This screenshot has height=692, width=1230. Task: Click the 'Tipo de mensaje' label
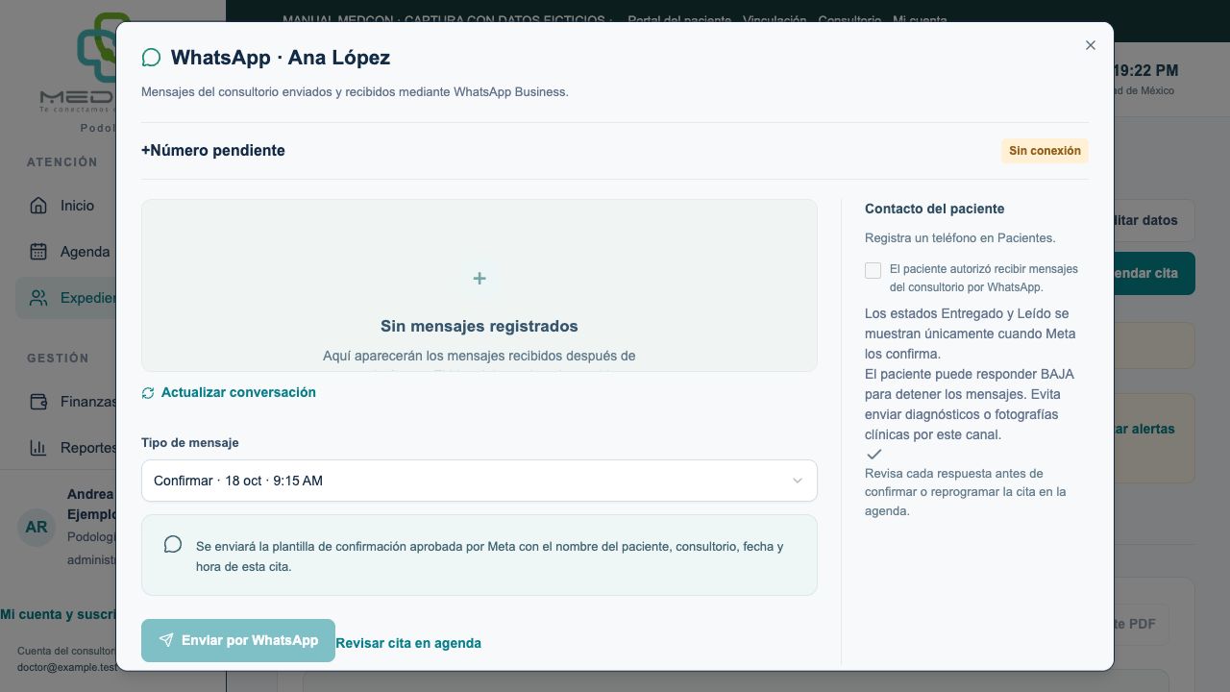pos(190,443)
